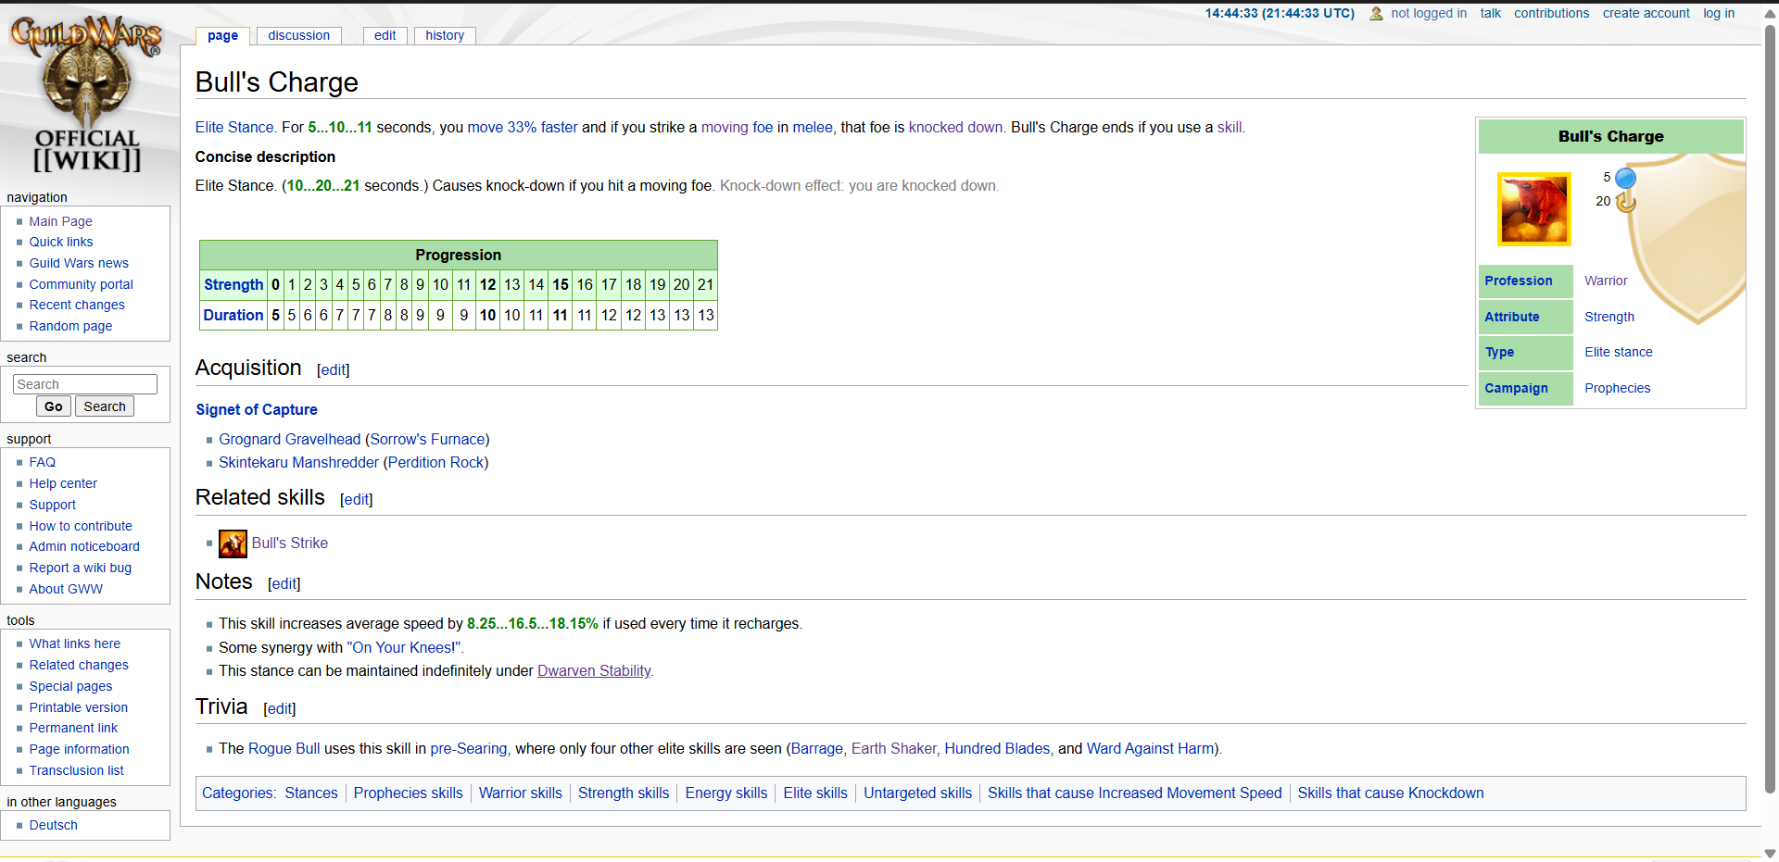
Task: Open the FAQ link
Action: point(42,462)
